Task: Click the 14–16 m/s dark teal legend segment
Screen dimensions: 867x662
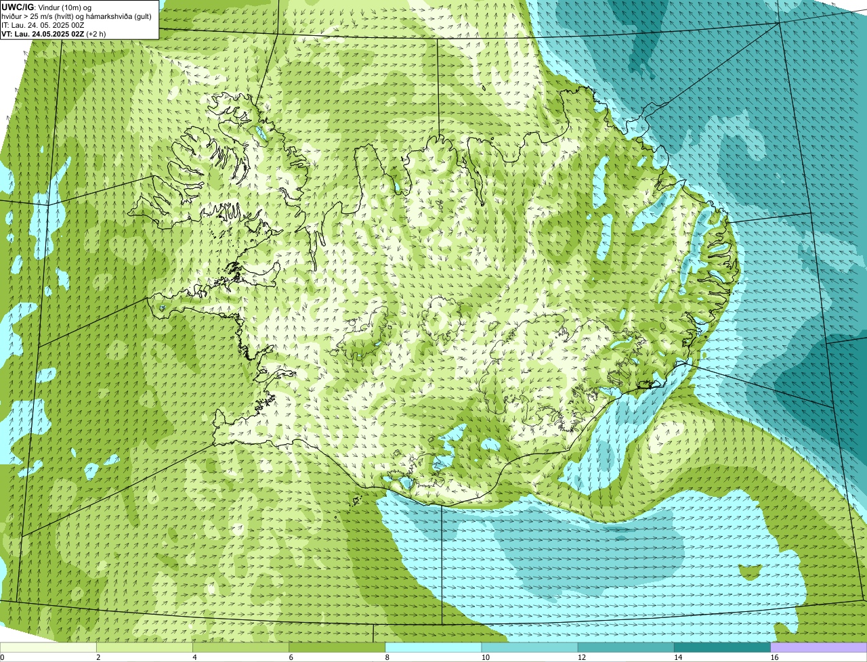Action: coord(723,647)
